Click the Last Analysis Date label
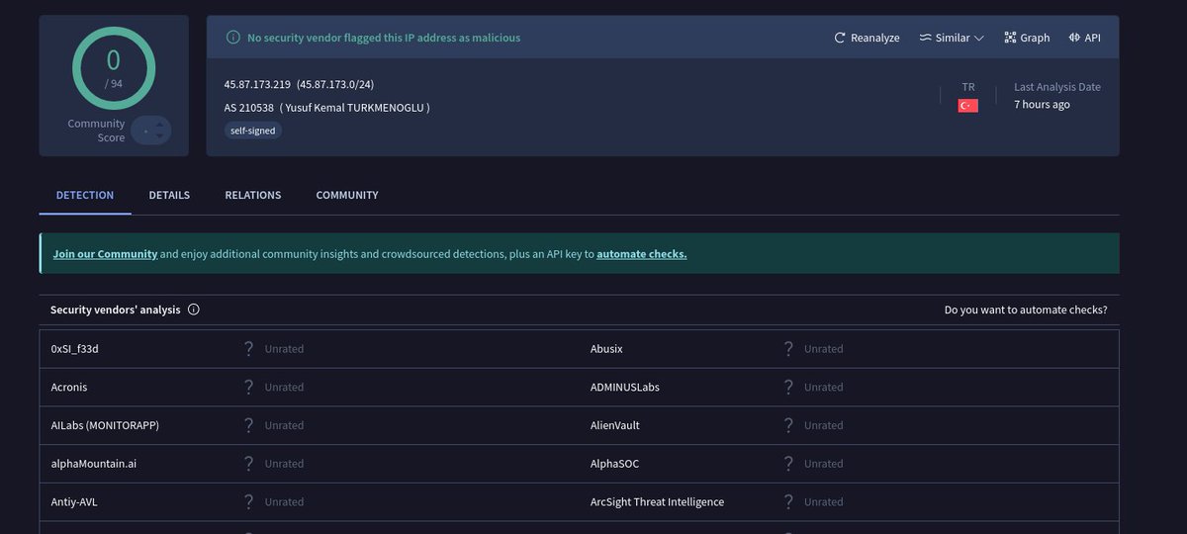The height and width of the screenshot is (534, 1187). coord(1057,87)
